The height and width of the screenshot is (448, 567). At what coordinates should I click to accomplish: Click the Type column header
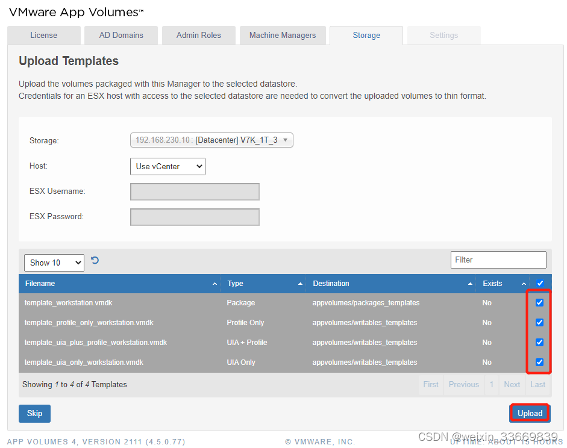[263, 284]
